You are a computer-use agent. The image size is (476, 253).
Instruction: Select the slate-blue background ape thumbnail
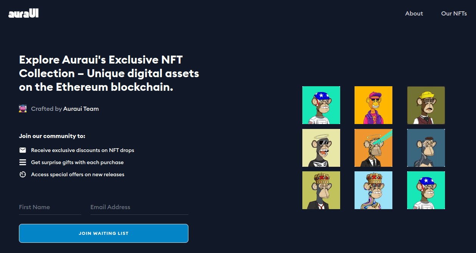426,148
